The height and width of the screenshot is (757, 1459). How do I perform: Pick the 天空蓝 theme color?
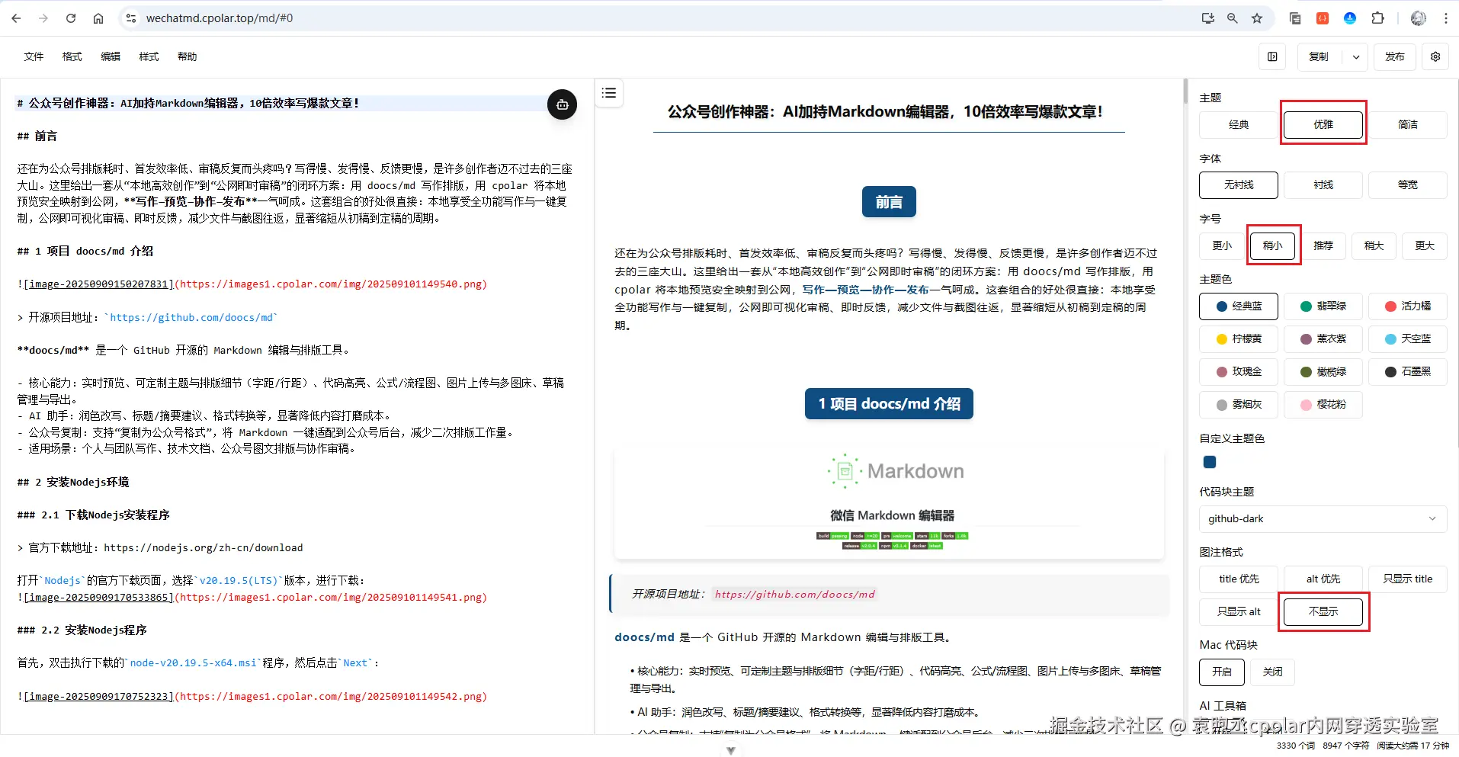(1408, 339)
